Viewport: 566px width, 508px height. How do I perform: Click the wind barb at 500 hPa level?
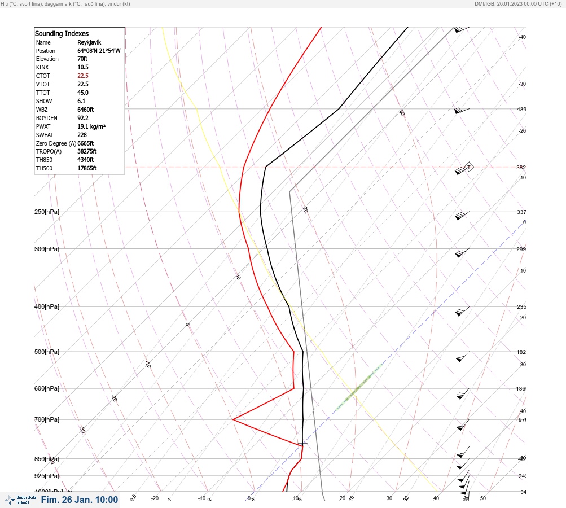coord(462,357)
